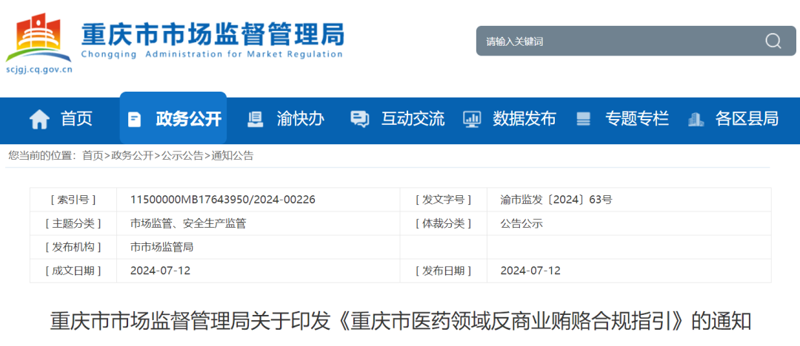Click the home house icon
The width and height of the screenshot is (800, 346).
pyautogui.click(x=39, y=119)
